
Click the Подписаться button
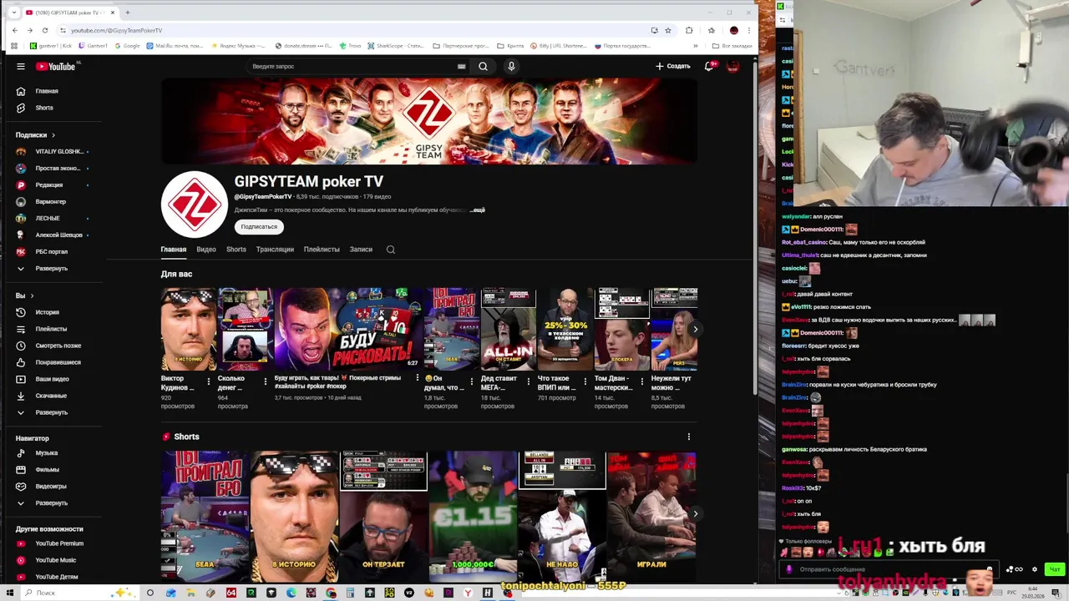[259, 226]
